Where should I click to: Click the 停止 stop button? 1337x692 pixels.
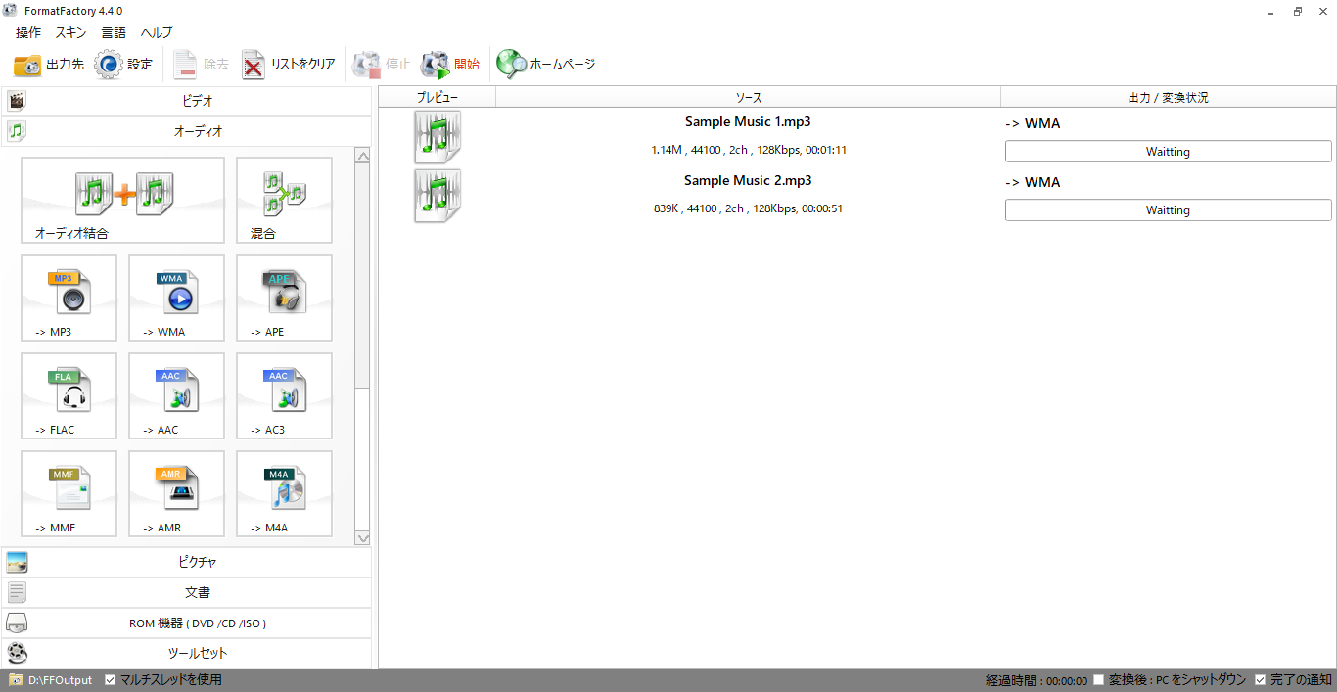point(382,65)
